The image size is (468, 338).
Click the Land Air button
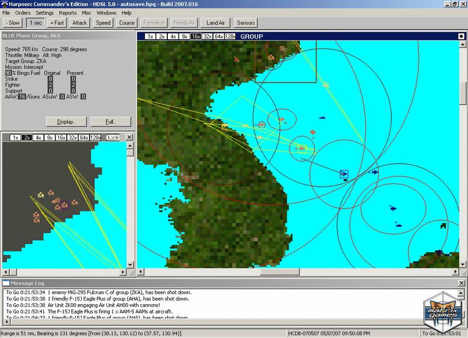coord(215,23)
